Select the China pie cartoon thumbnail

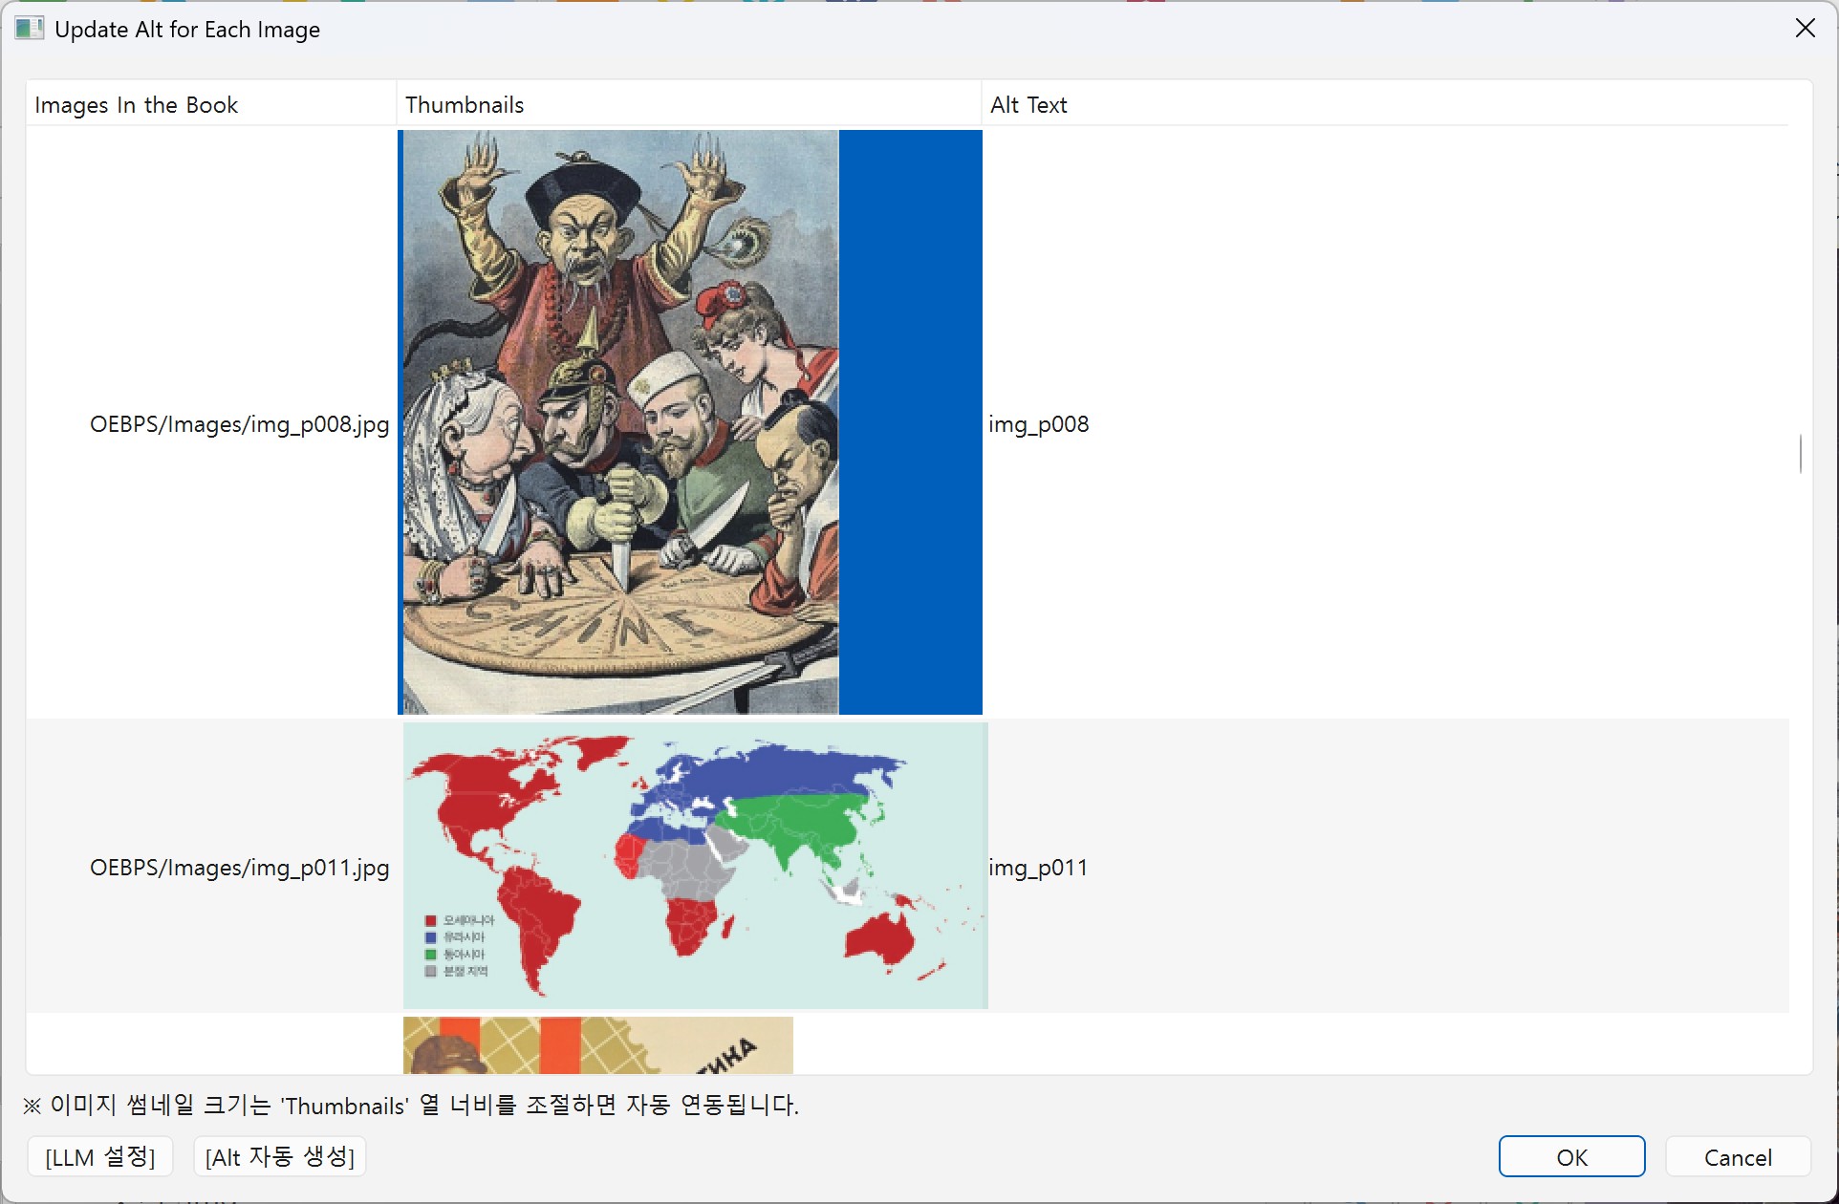tap(619, 422)
